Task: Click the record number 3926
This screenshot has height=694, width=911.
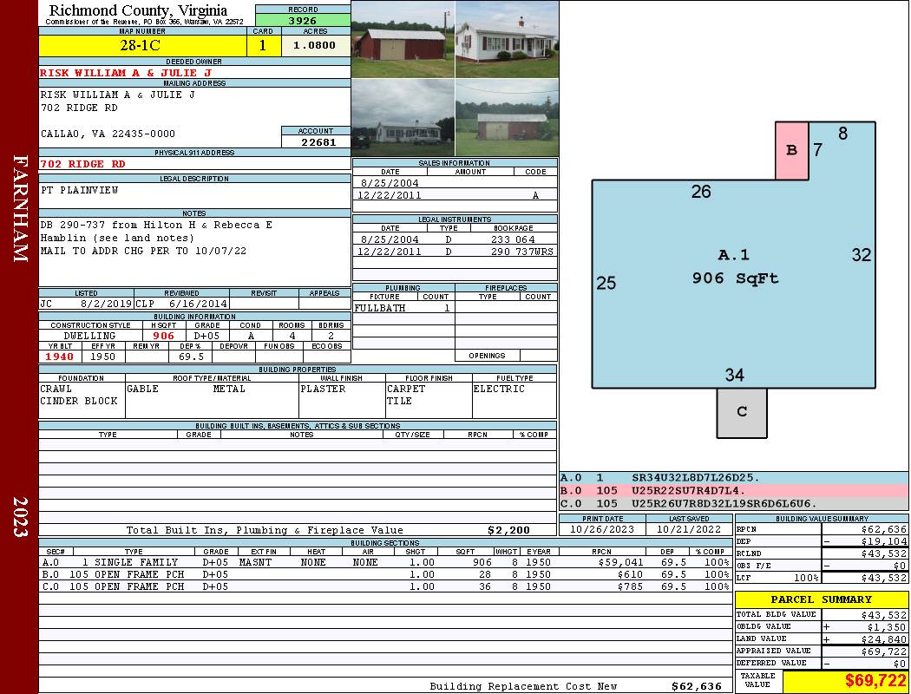Action: [x=303, y=20]
